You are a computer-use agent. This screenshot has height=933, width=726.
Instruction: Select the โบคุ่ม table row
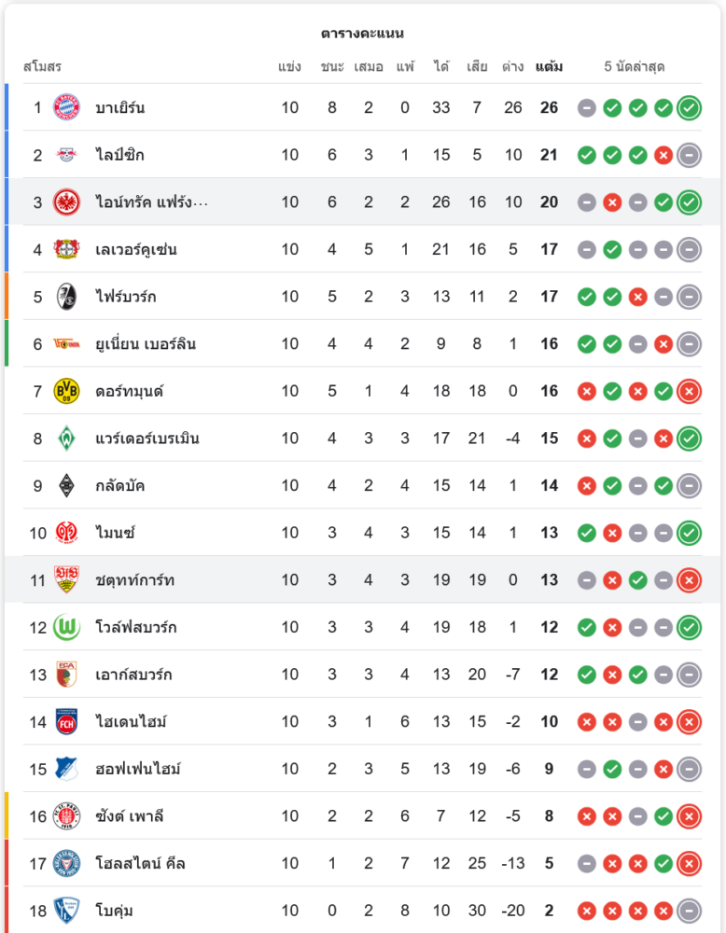(x=364, y=910)
